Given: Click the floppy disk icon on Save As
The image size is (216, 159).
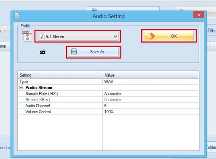Looking at the screenshot, I should [74, 51].
